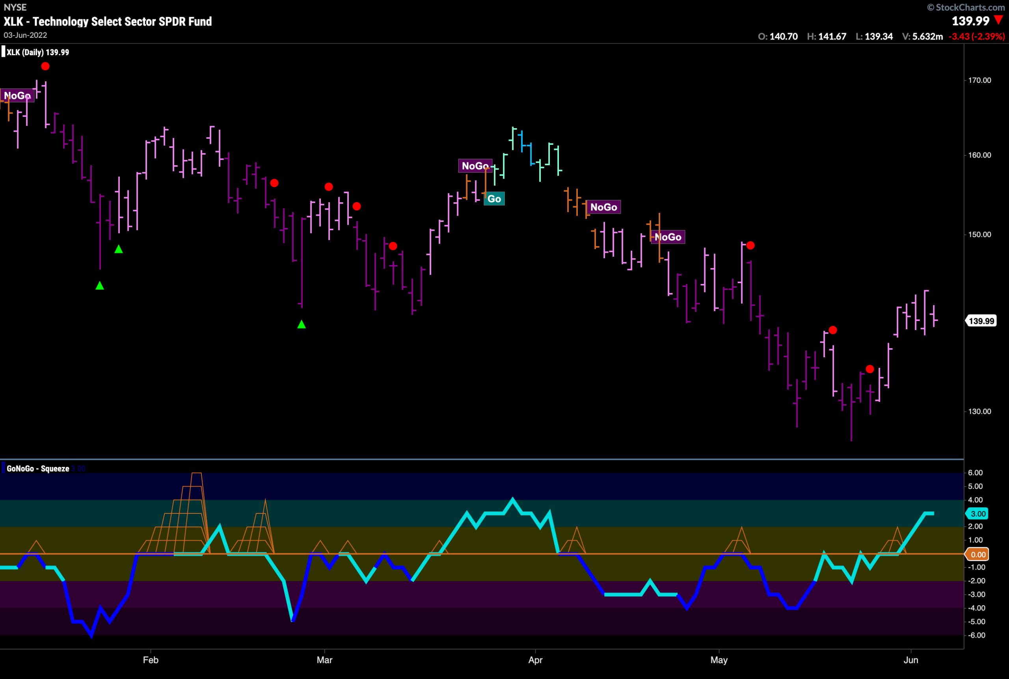Click the 139.99 current price tag on axis
This screenshot has height=679, width=1009.
[981, 321]
